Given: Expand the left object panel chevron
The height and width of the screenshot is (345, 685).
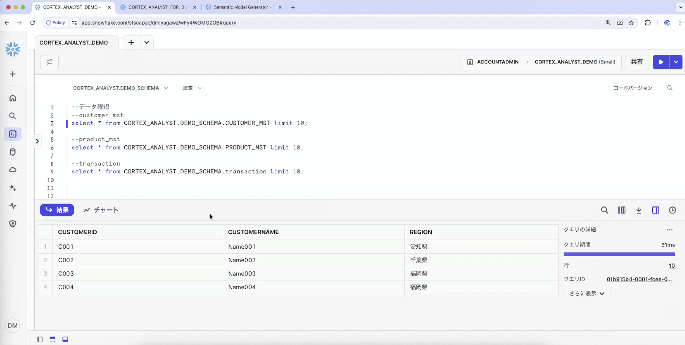Looking at the screenshot, I should (37, 141).
